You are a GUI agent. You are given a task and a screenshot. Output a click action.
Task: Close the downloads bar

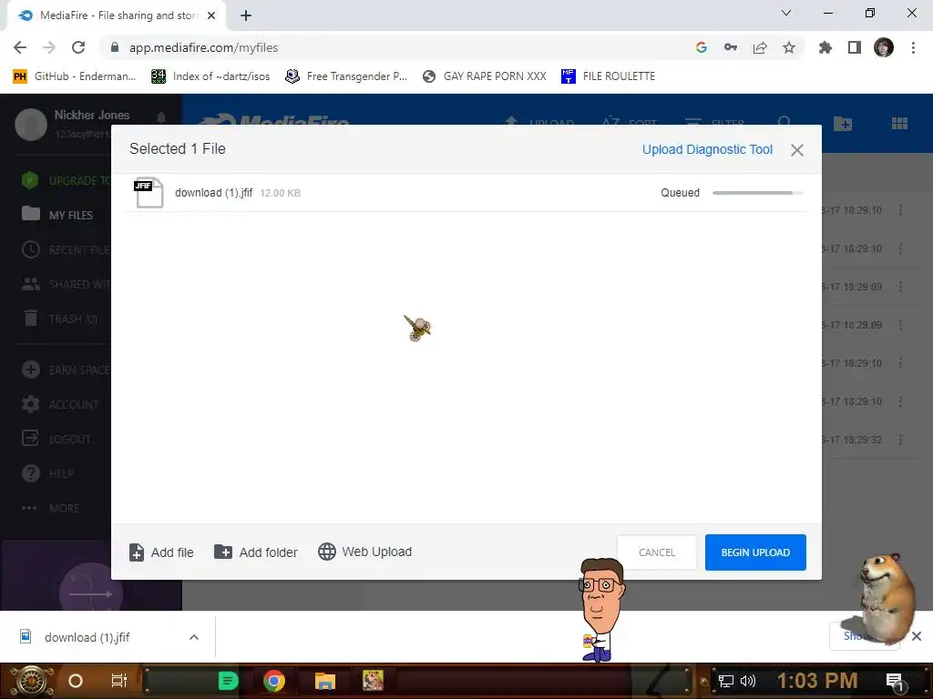(917, 636)
